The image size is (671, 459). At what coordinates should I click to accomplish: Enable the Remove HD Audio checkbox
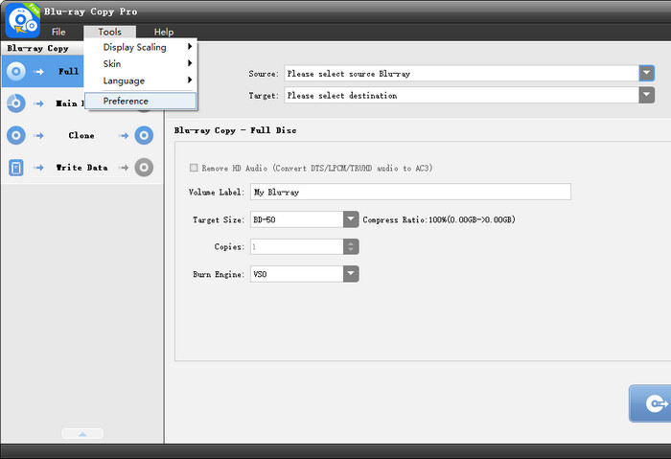coord(196,168)
